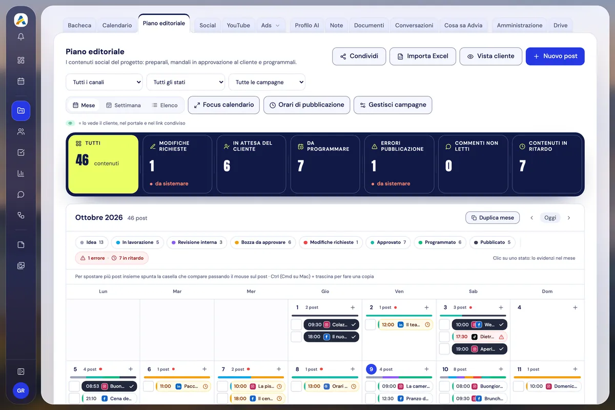Open the bar chart reports sidebar icon
This screenshot has height=410, width=615.
pos(21,173)
